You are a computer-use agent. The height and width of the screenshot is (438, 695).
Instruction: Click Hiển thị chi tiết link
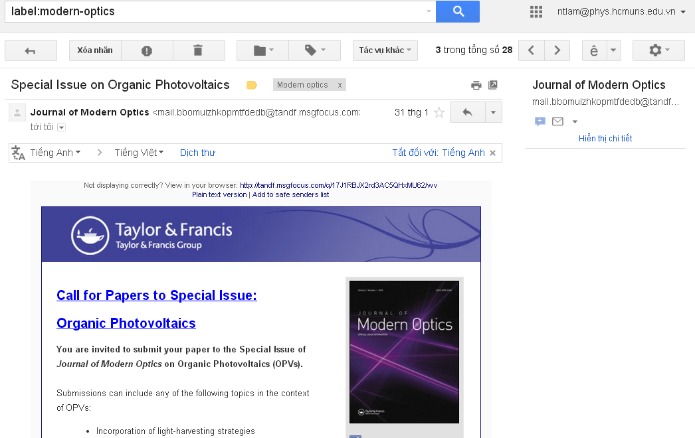[x=605, y=139]
